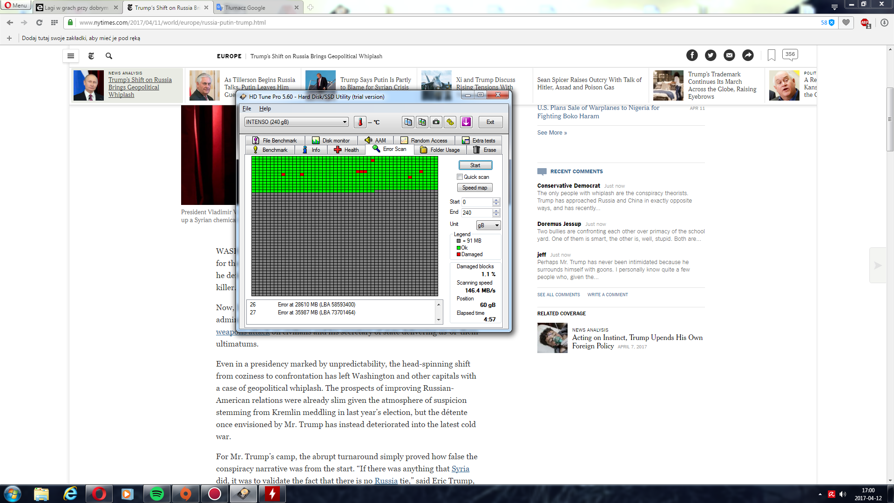Click the browser address bar URL
Image resolution: width=894 pixels, height=503 pixels.
(172, 22)
